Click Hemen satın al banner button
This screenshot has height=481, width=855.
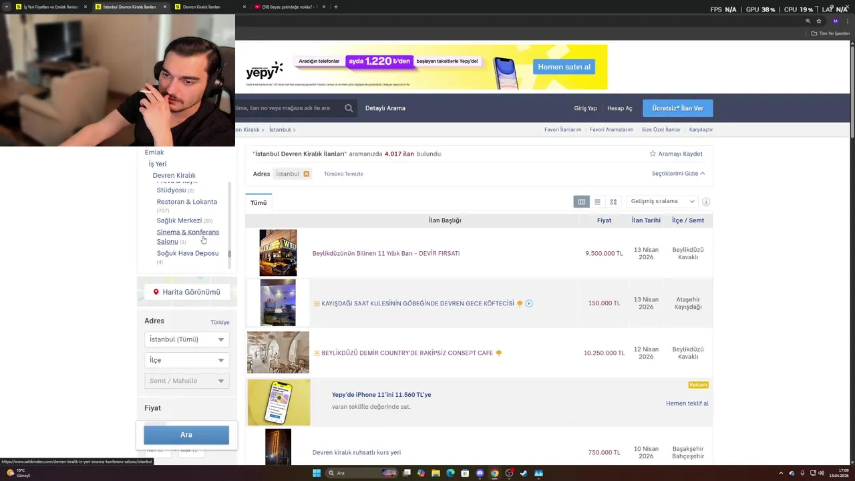click(564, 67)
